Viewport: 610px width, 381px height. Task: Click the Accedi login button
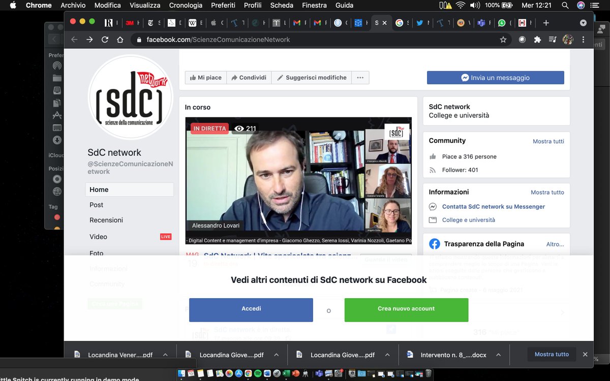pos(251,310)
